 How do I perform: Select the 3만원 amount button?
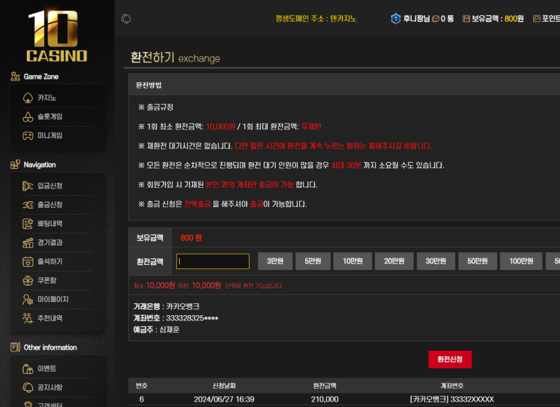(275, 261)
